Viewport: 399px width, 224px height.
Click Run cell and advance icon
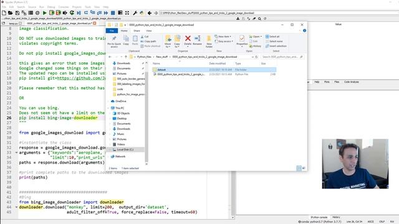58,12
